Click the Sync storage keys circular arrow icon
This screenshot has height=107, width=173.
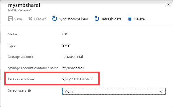tap(55, 19)
